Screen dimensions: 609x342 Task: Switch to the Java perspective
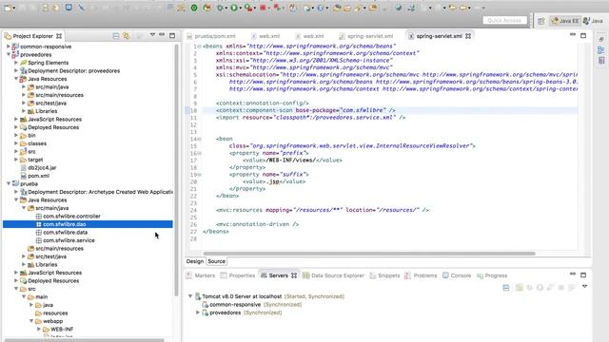[593, 21]
